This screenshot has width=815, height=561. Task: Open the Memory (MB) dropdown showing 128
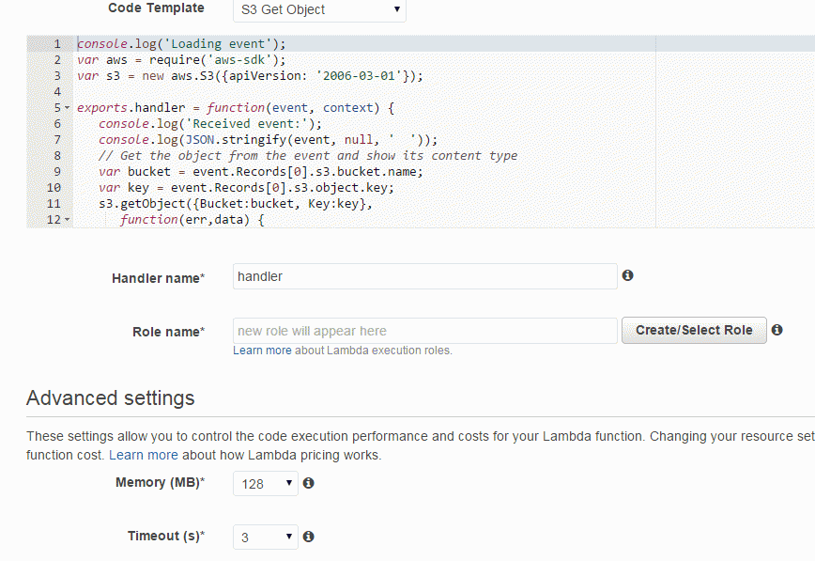pos(266,483)
